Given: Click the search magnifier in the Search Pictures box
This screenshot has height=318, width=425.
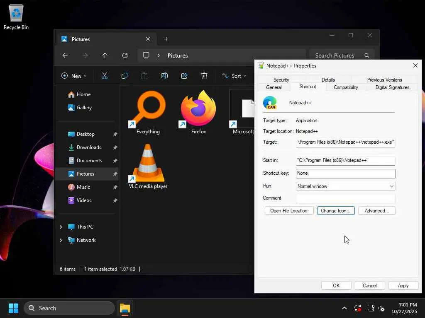Looking at the screenshot, I should tap(367, 55).
